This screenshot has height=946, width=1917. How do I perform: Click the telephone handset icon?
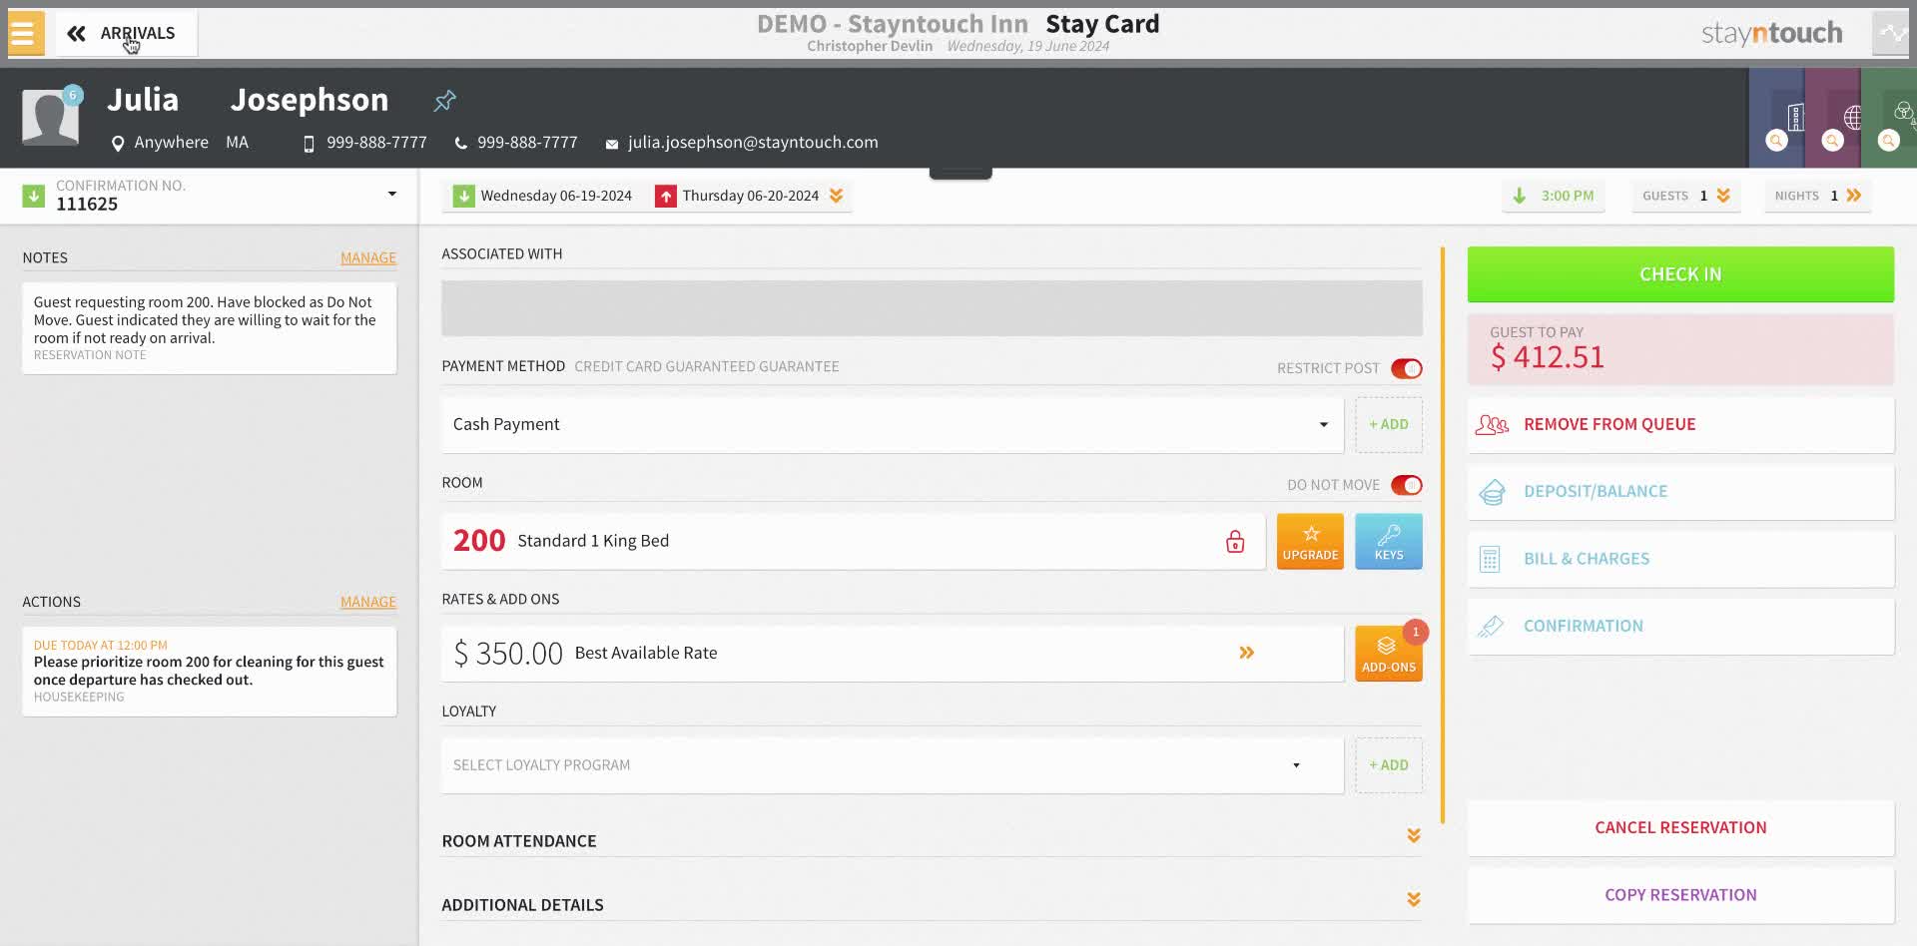point(460,144)
